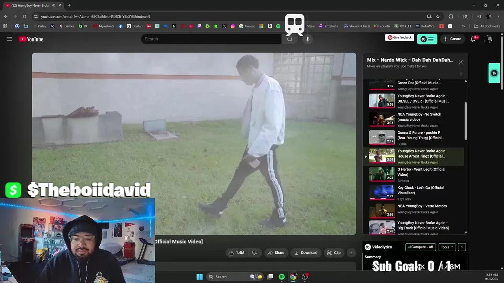Go to the YouTube home logo
504x283 pixels.
coord(31,39)
